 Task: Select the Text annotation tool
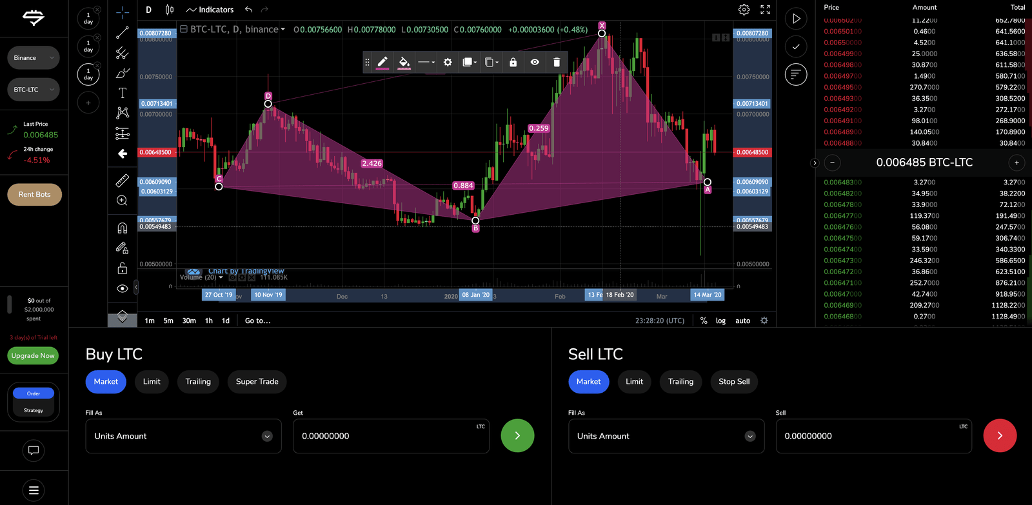click(x=122, y=93)
